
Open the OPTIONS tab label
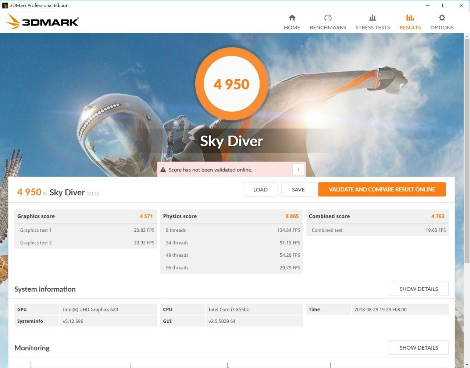pos(442,28)
